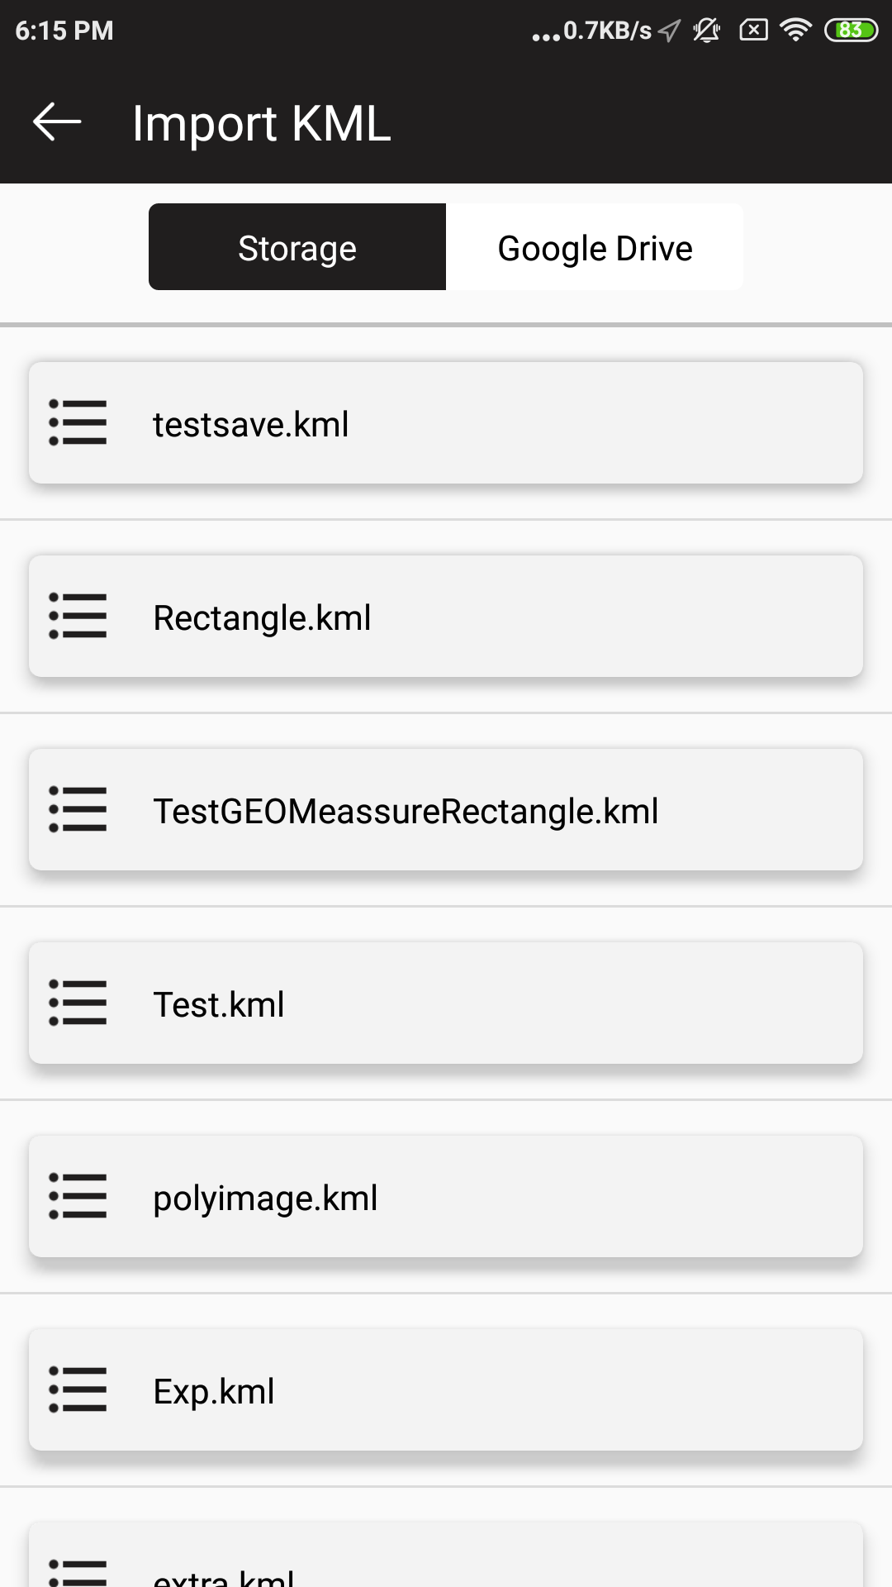
Task: Tap the battery indicator in status bar
Action: (851, 31)
